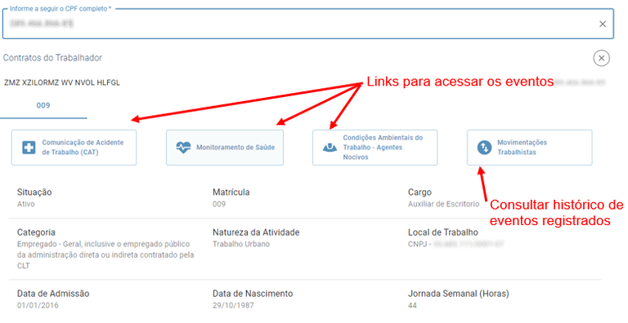
Task: Click the Natureza da Atividade Trabalho Urbano value
Action: click(x=241, y=244)
